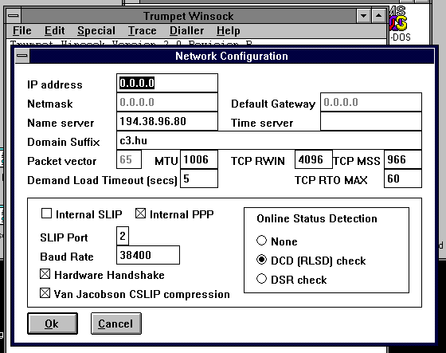
Task: Open the Network Configuration dialog control menu
Action: point(22,56)
